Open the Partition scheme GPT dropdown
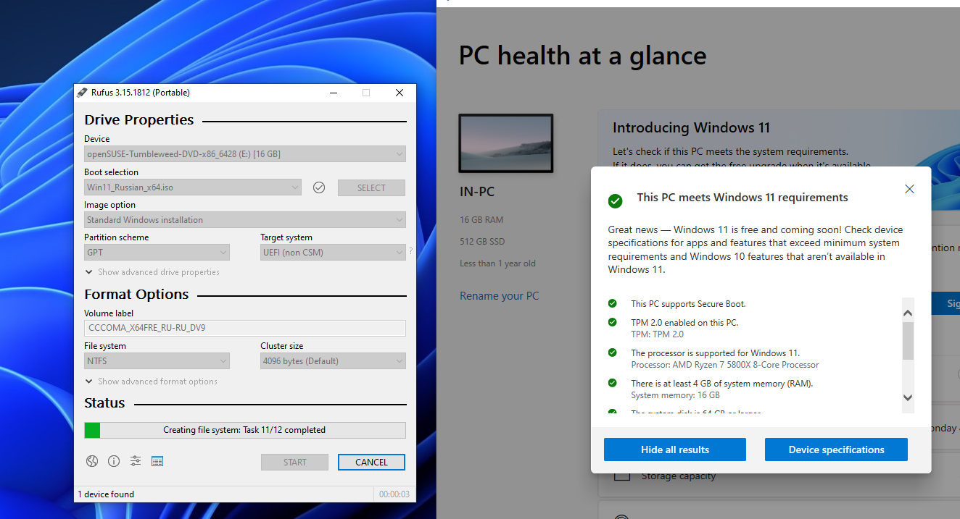 tap(157, 253)
